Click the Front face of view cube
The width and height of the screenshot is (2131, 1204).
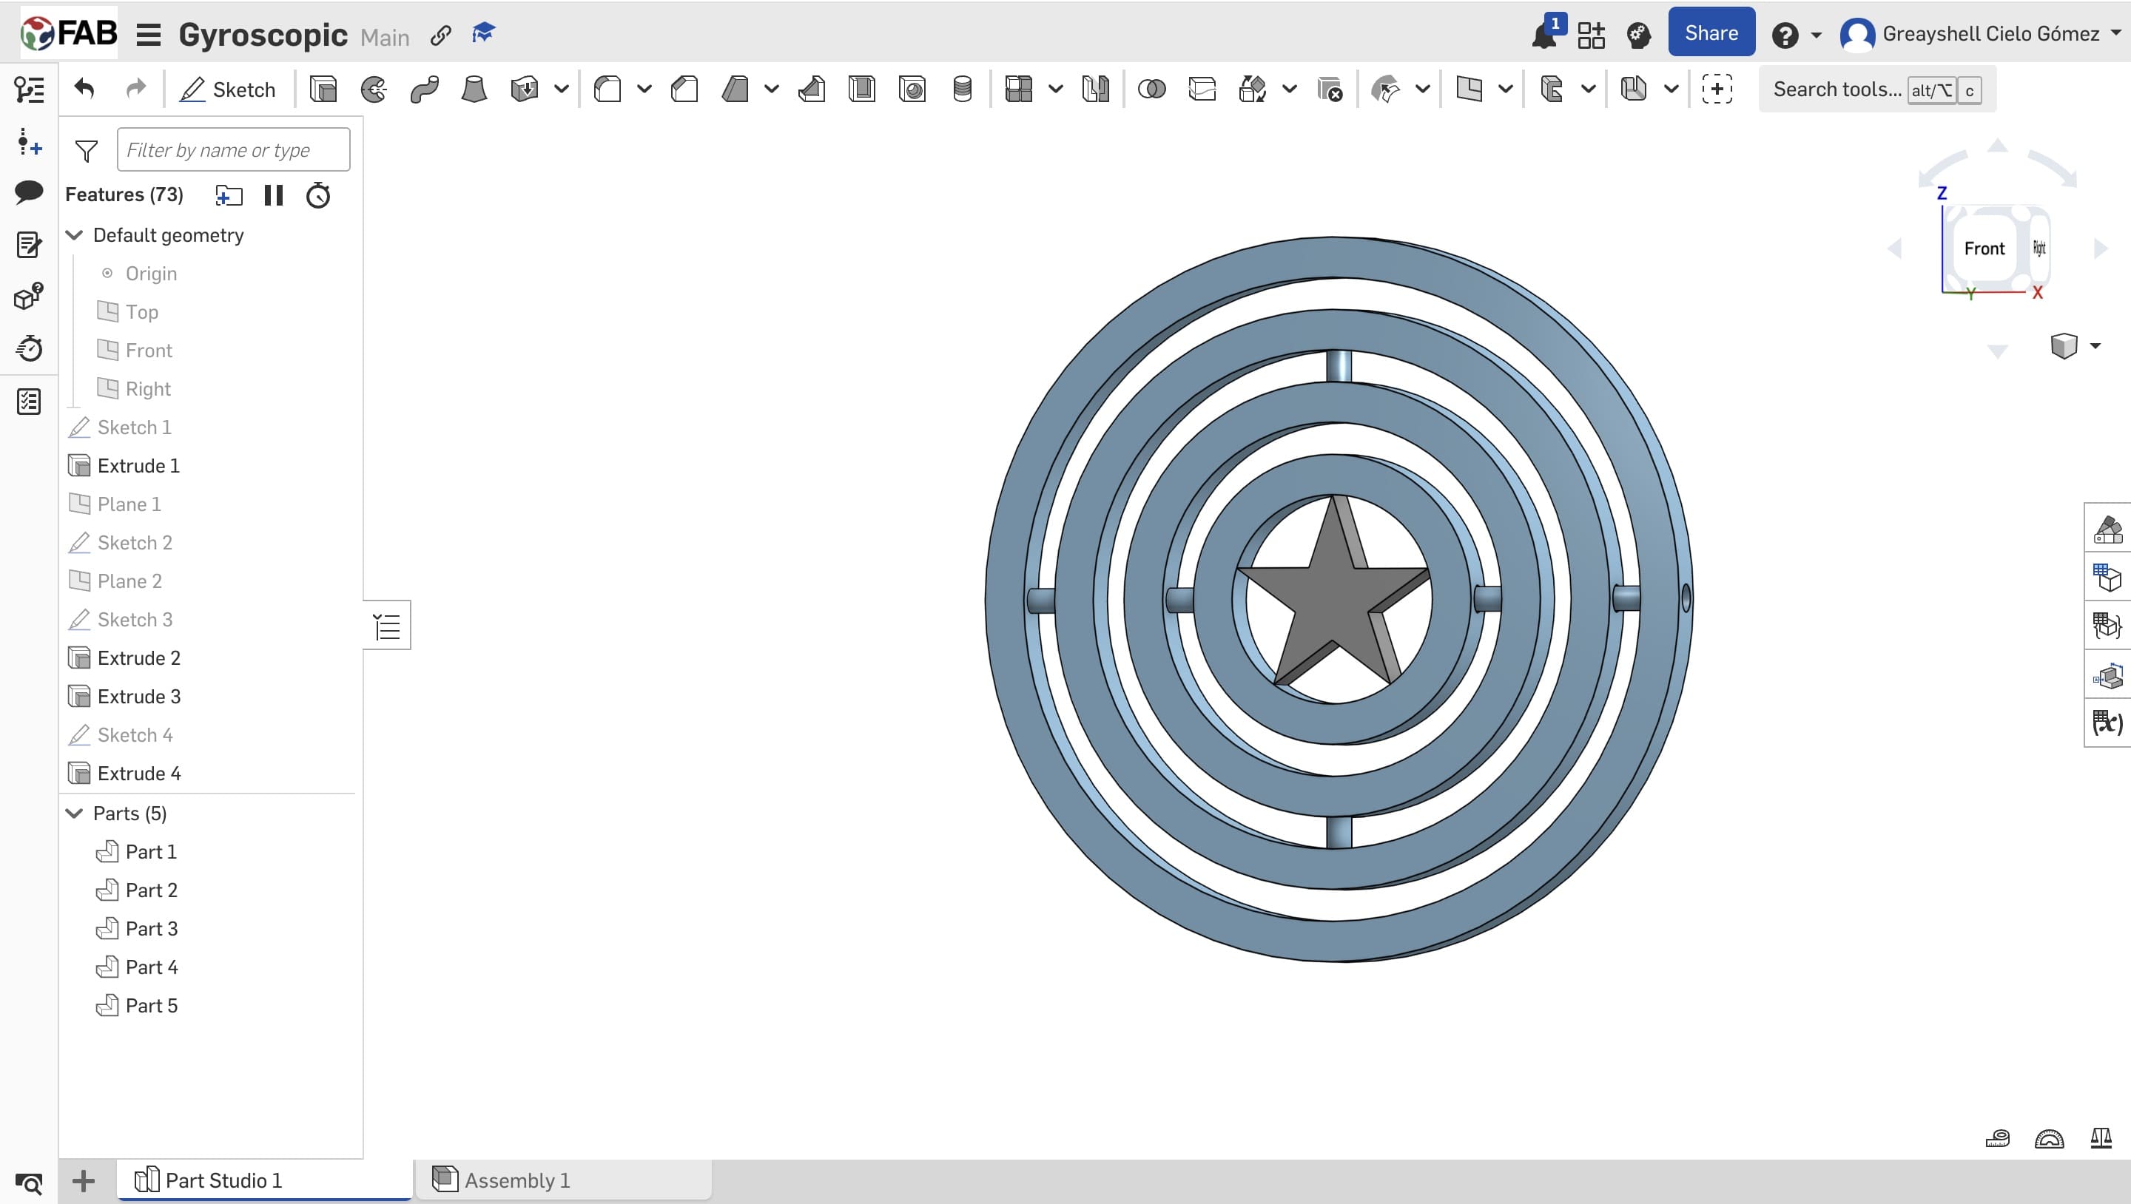[1984, 248]
